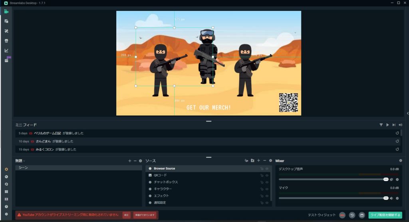The height and width of the screenshot is (222, 409).
Task: Expand the 無題 scene collection dropdown
Action: (24, 161)
